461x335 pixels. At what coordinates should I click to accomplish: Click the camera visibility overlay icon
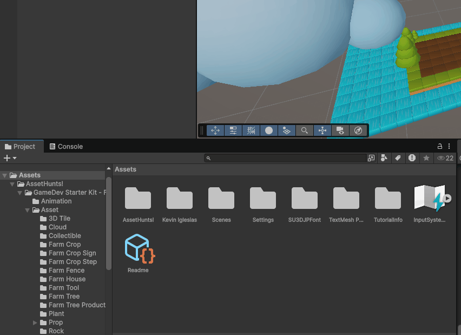tap(340, 130)
